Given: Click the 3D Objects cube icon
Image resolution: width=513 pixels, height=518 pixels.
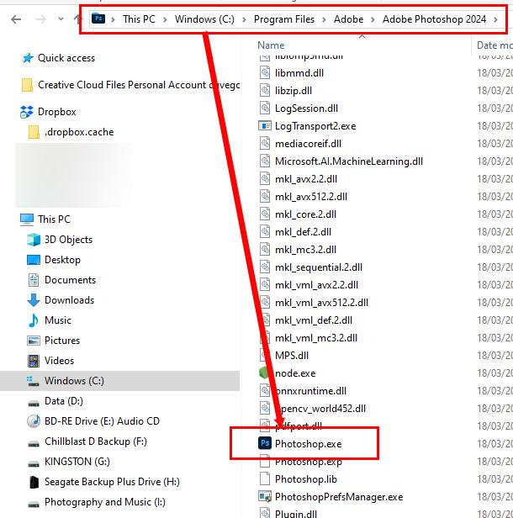Looking at the screenshot, I should (x=34, y=240).
